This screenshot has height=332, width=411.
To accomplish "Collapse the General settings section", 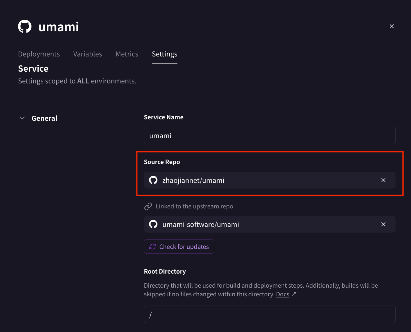I will [x=22, y=118].
